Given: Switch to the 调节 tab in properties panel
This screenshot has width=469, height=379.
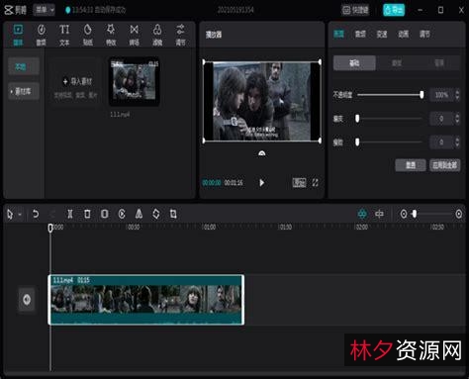Looking at the screenshot, I should click(x=424, y=34).
